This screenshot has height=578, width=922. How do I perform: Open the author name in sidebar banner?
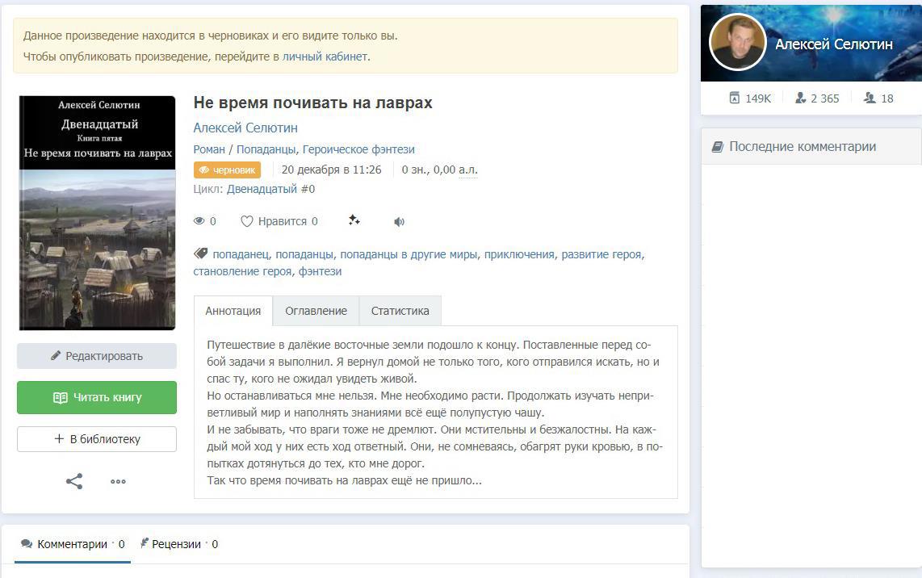coord(834,44)
